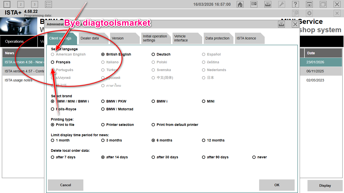This screenshot has height=193, width=344.
Task: Choose the MINI brand radio button
Action: (204, 101)
